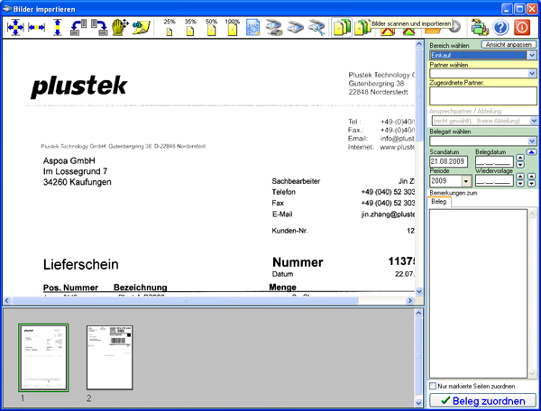Click the document view scroll-down arrow
Screen dimensions: 541x411
(x=419, y=291)
